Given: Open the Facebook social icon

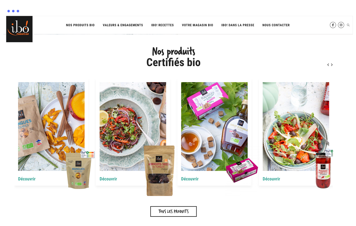Looking at the screenshot, I should click(x=333, y=25).
